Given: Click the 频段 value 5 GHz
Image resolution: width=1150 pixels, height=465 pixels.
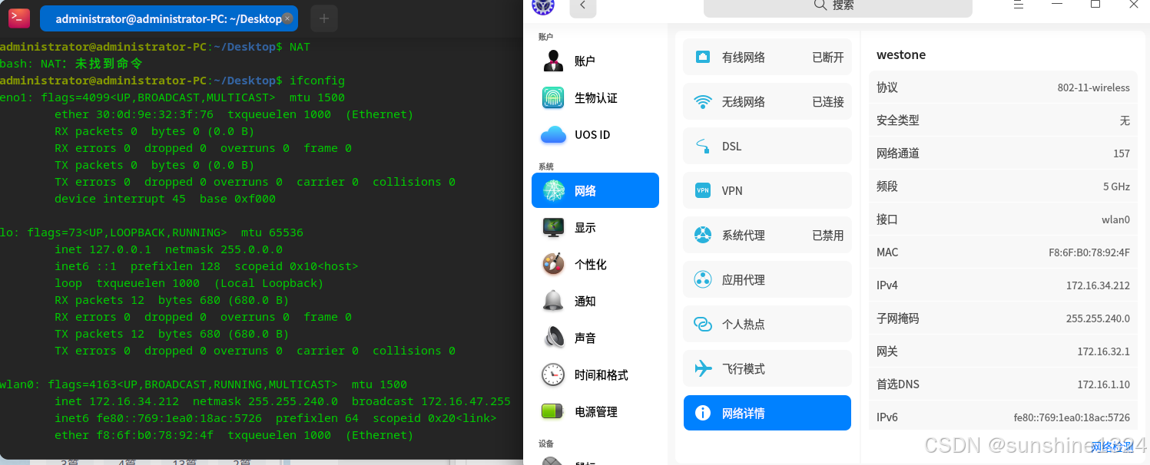Looking at the screenshot, I should 1117,186.
